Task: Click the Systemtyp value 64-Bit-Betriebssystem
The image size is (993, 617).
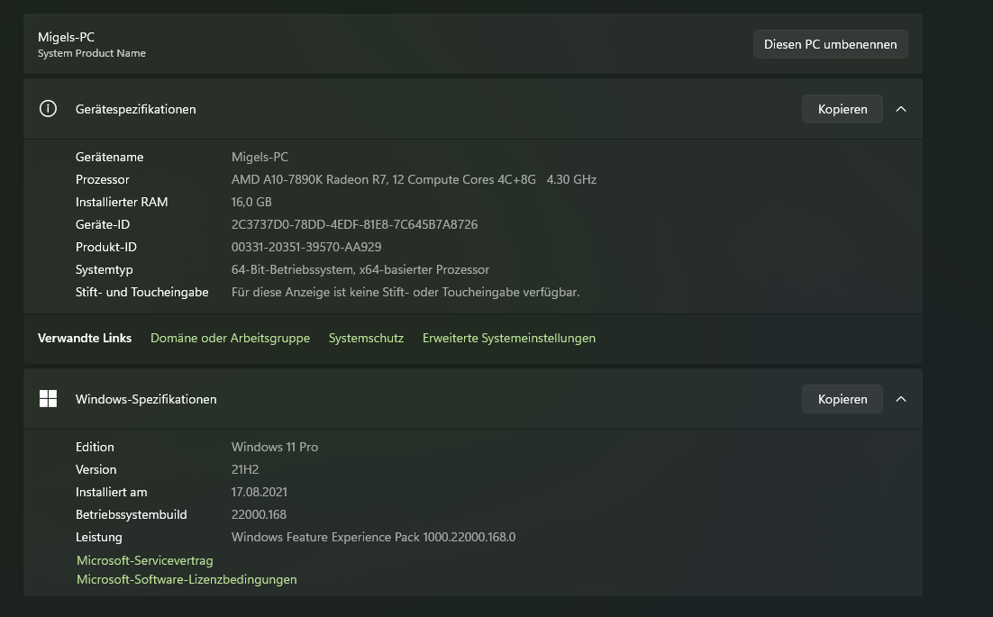Action: pos(360,269)
